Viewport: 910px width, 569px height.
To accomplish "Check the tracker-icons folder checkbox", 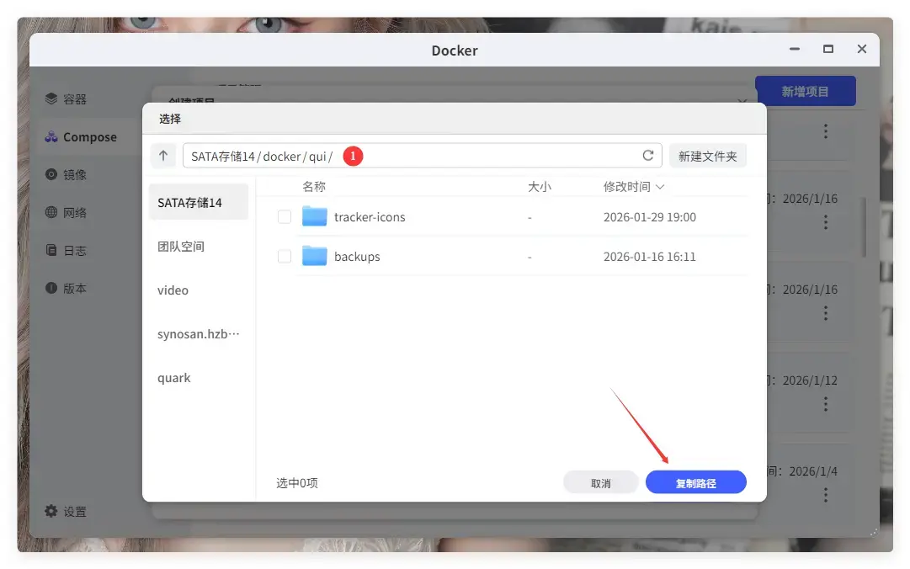I will tap(285, 216).
